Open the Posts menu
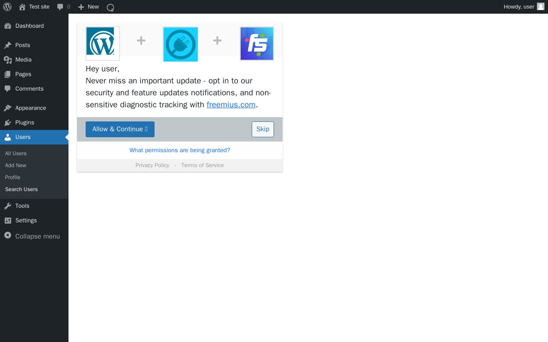Screen dimensions: 548x342 [x=34, y=45]
